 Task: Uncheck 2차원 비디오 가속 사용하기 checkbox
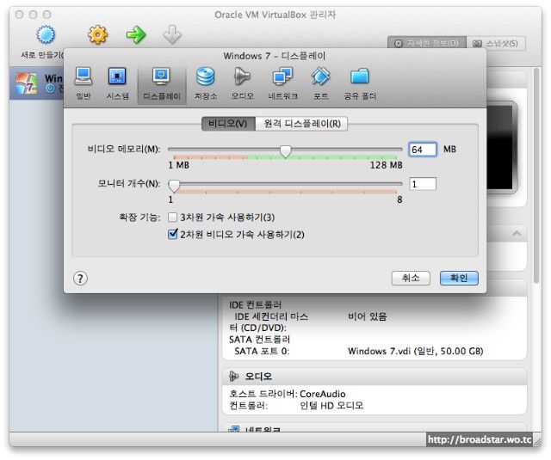pos(172,234)
